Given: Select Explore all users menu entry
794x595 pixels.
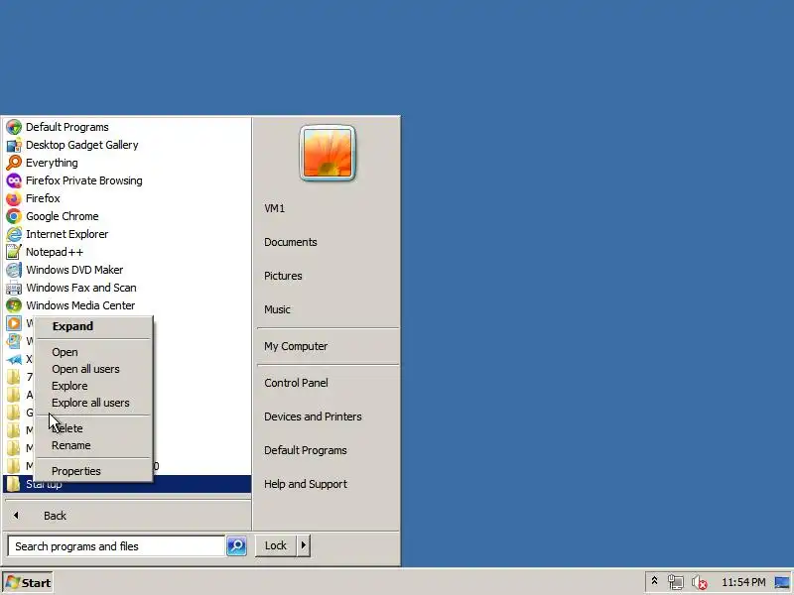Looking at the screenshot, I should pos(90,403).
